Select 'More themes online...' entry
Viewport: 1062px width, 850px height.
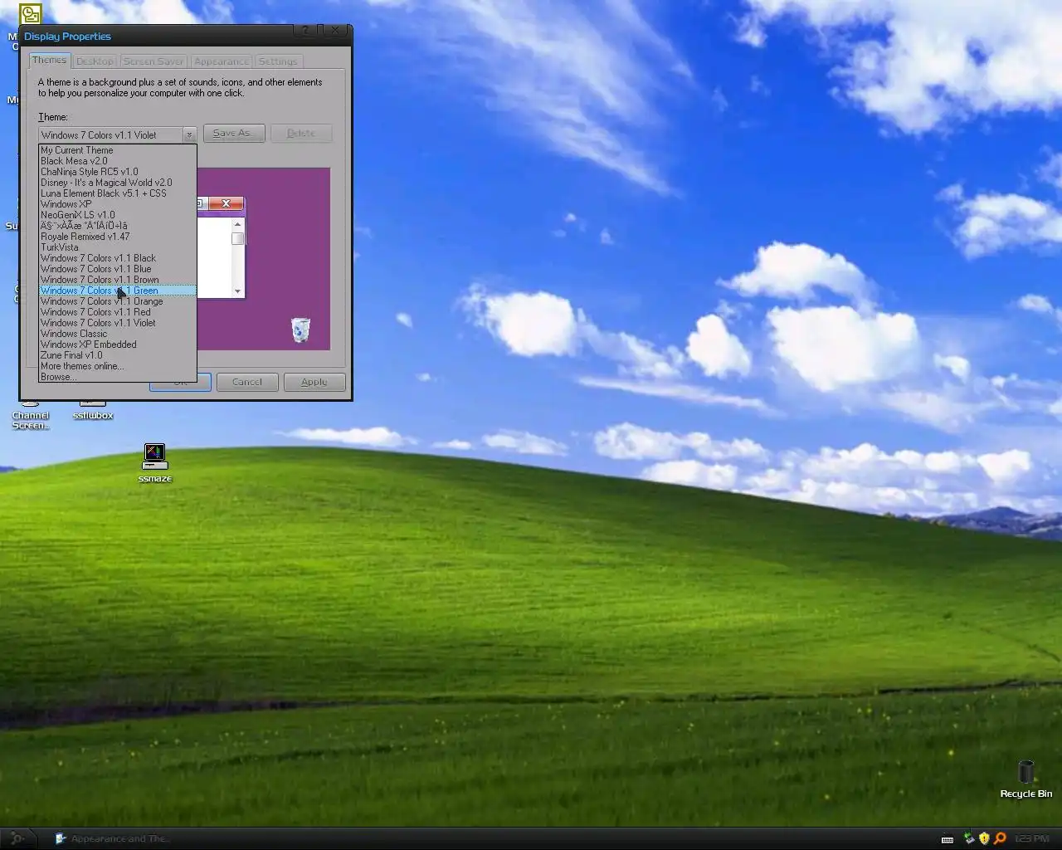point(118,366)
